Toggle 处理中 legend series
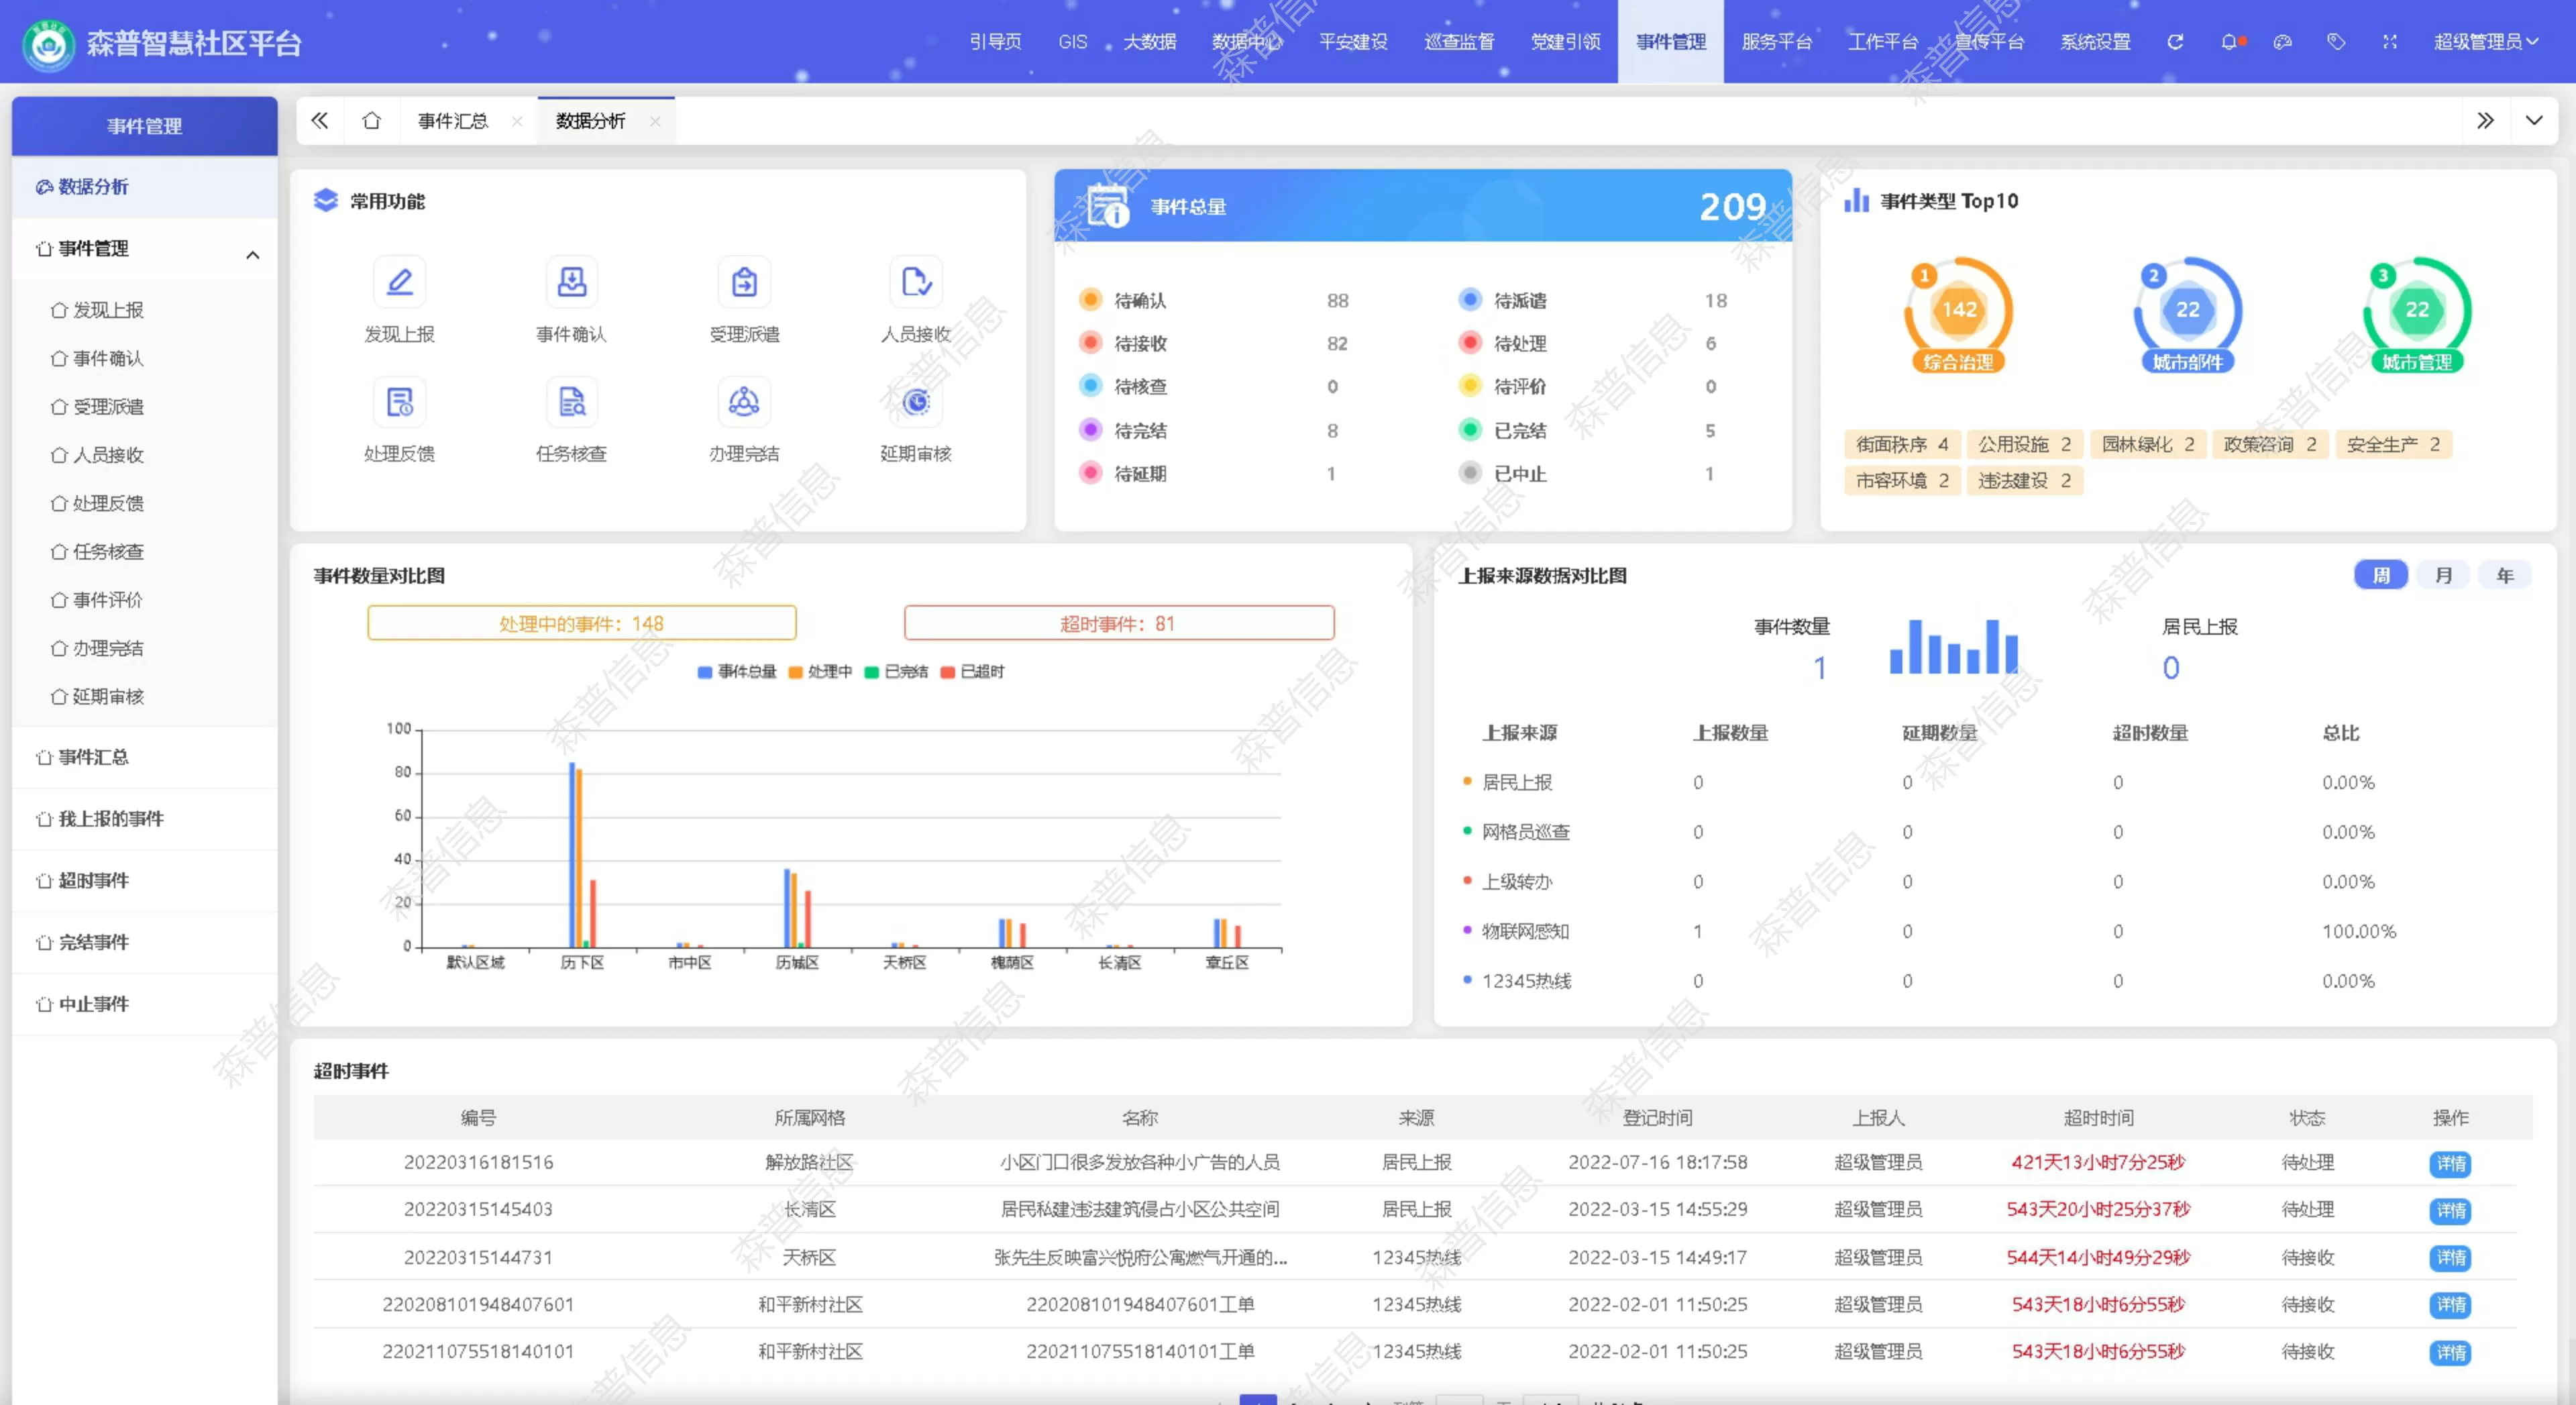Screen dimensions: 2576x1405 (820, 672)
